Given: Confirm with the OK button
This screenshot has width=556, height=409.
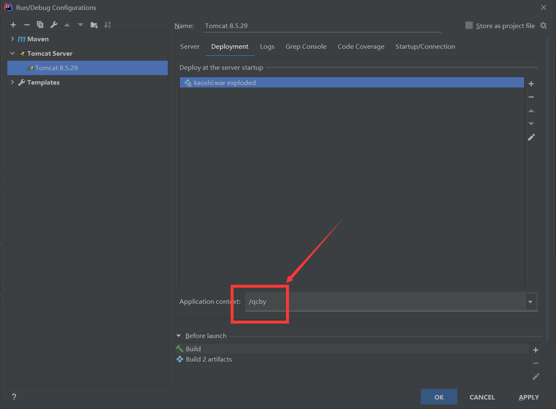Looking at the screenshot, I should [x=439, y=397].
